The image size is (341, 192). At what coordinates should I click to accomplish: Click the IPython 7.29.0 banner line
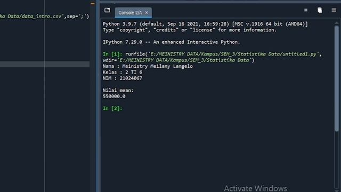[x=172, y=42]
